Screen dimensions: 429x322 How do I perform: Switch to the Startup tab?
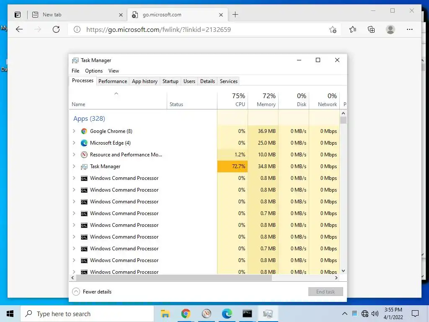click(170, 81)
